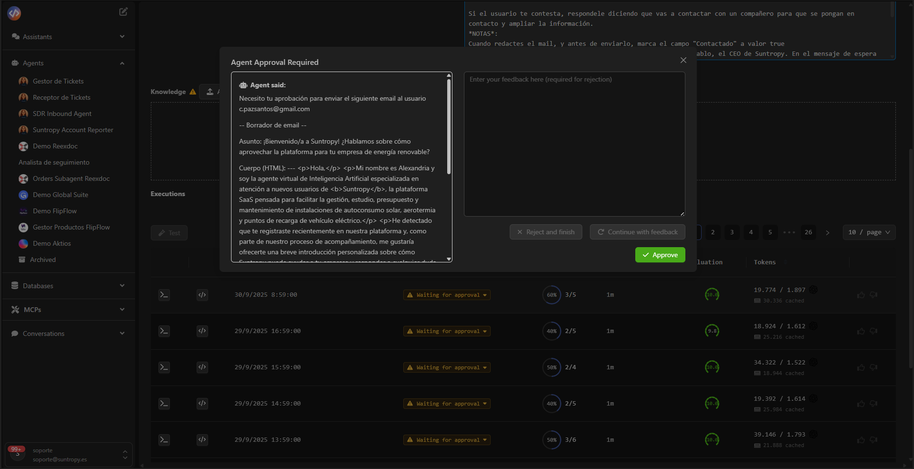Viewport: 914px width, 469px height.
Task: Click the Test button
Action: pos(169,233)
